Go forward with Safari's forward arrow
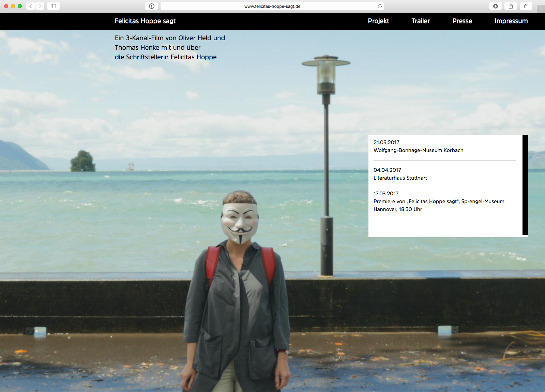The height and width of the screenshot is (392, 545). click(40, 6)
